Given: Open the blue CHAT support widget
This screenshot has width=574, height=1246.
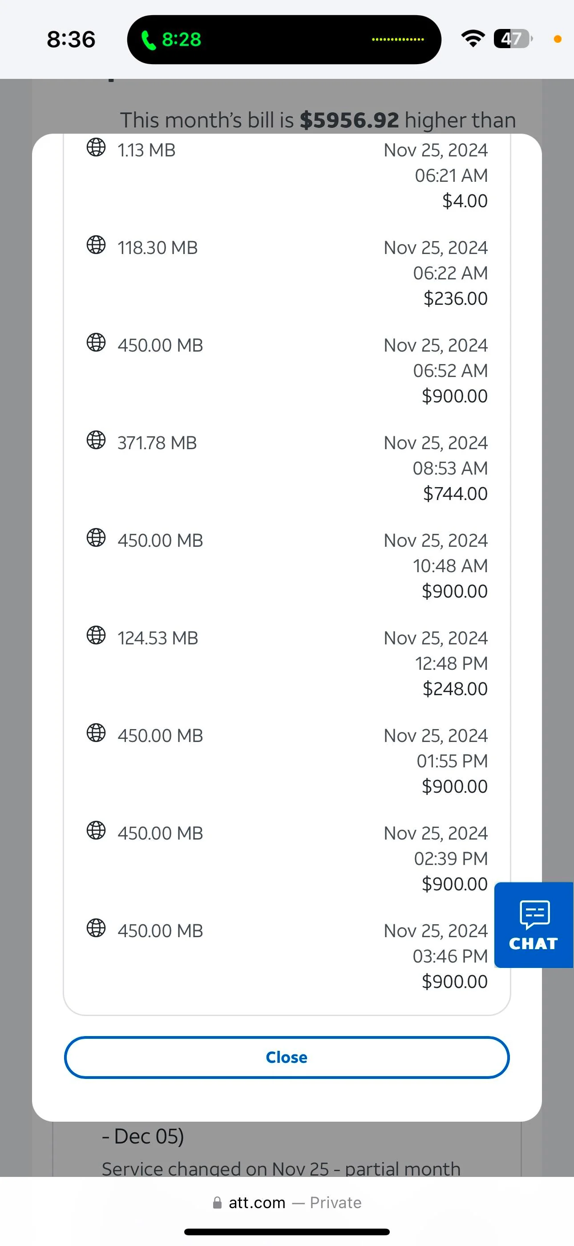Looking at the screenshot, I should pyautogui.click(x=534, y=925).
